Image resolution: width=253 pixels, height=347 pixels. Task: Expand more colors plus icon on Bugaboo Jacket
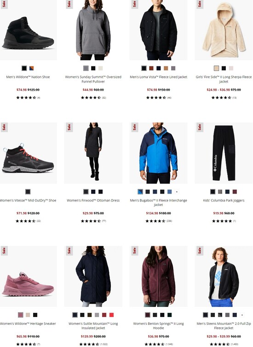point(177,192)
